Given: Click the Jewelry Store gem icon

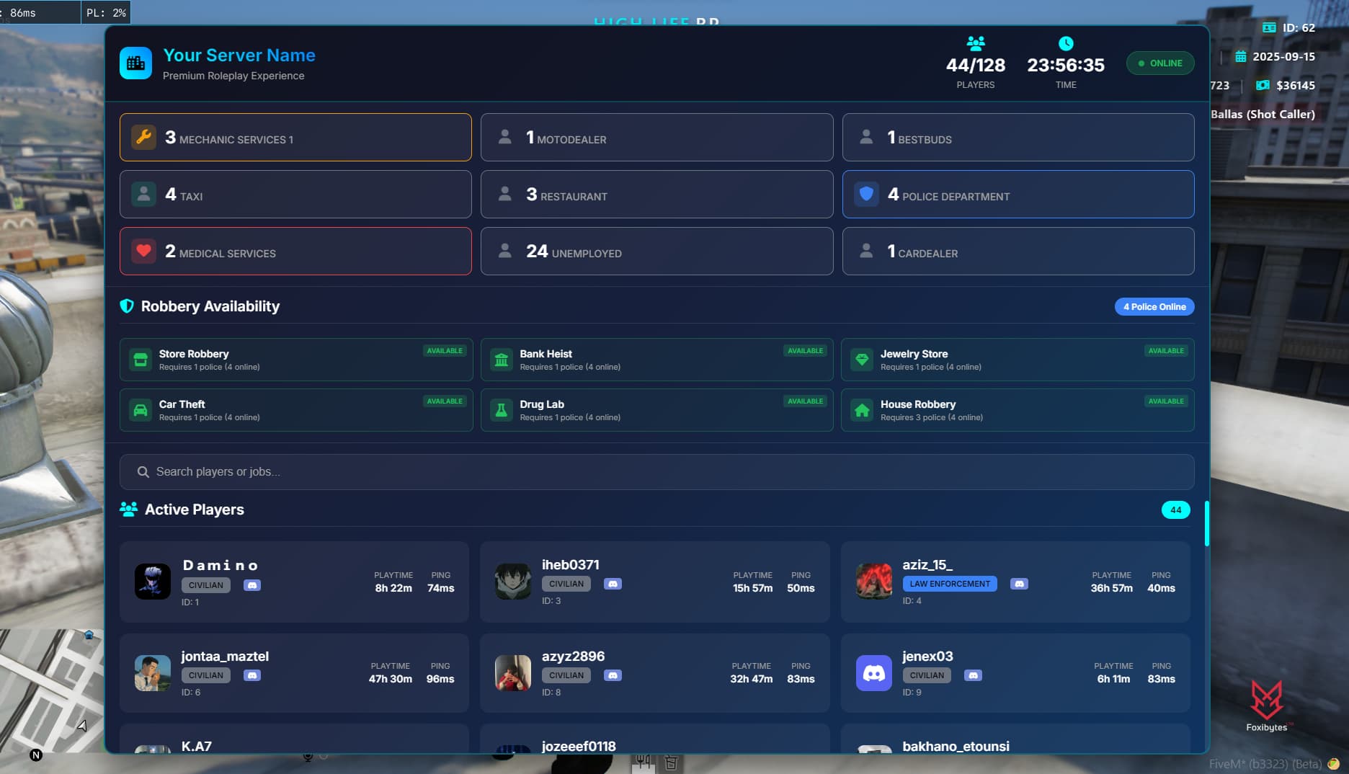Looking at the screenshot, I should click(862, 359).
